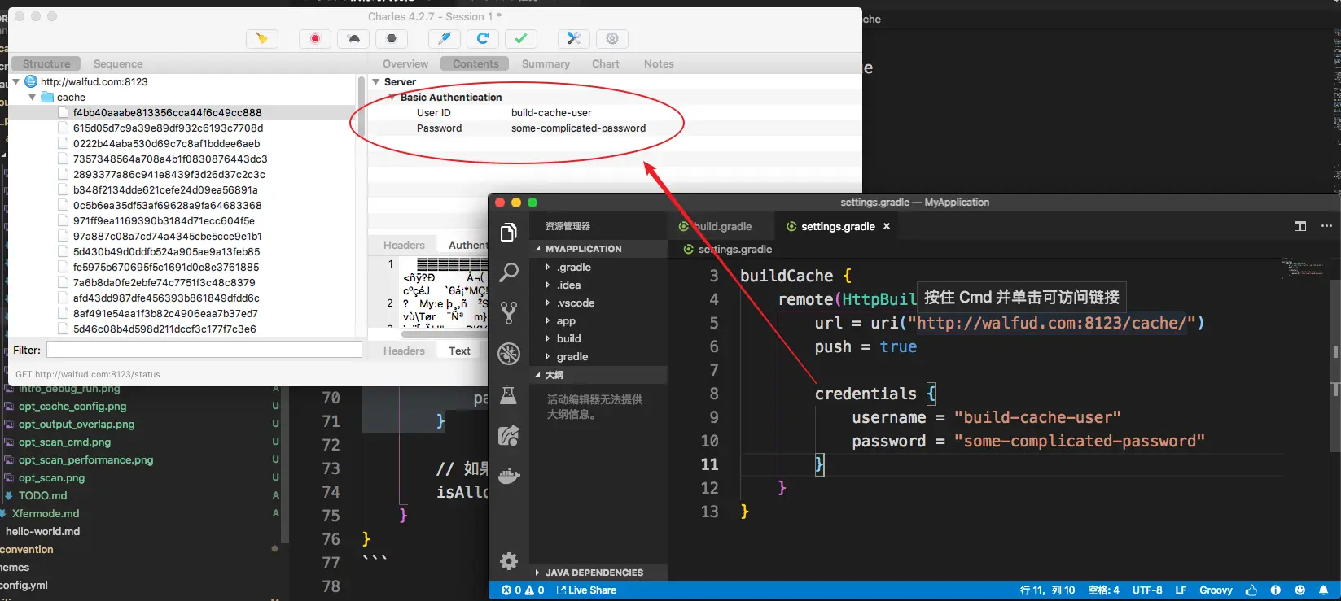This screenshot has height=601, width=1341.
Task: Open the Chart tab in Charles
Action: coord(606,63)
